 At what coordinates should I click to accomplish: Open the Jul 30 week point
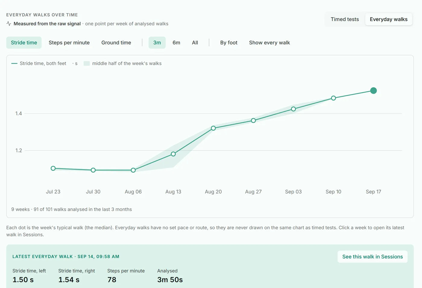tap(93, 170)
